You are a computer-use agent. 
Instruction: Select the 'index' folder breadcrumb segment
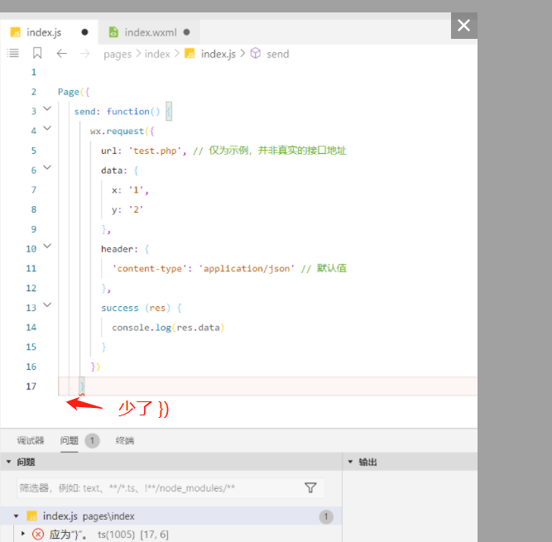coord(157,54)
